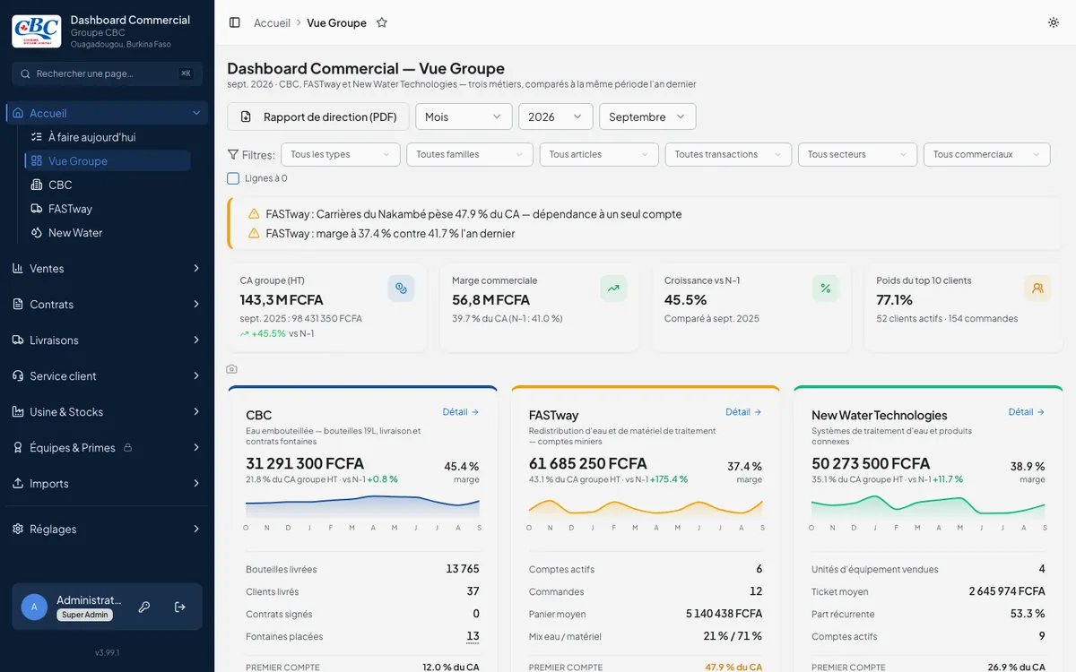Image resolution: width=1076 pixels, height=672 pixels.
Task: Expand the Usine & Stocks menu
Action: (107, 411)
